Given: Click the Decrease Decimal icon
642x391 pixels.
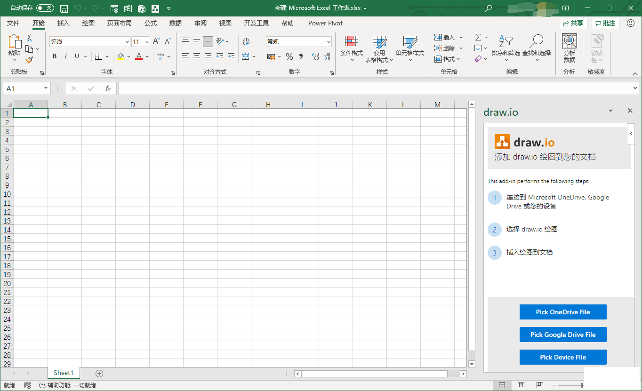Looking at the screenshot, I should click(x=327, y=56).
